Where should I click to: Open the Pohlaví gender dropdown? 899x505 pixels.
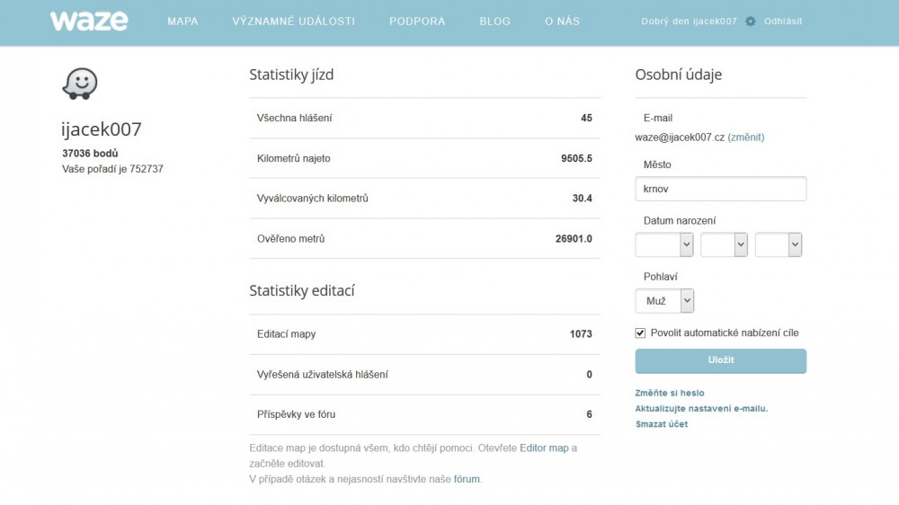664,301
